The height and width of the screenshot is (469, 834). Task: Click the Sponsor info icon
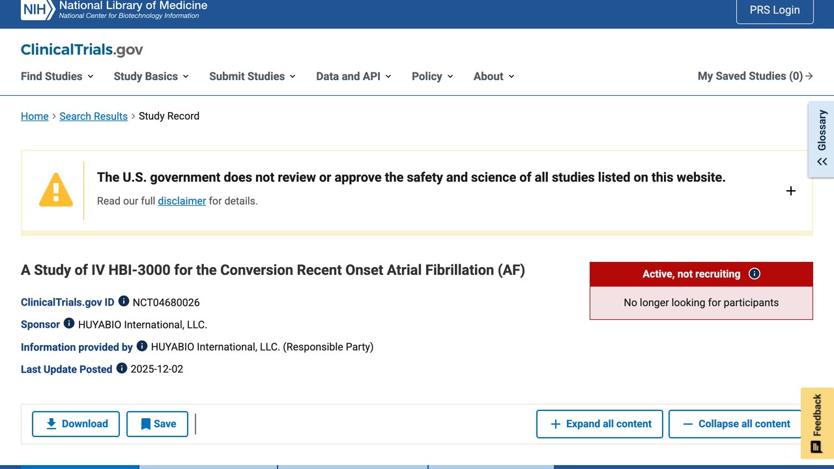(x=69, y=324)
